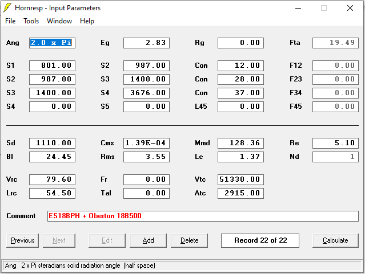This screenshot has width=365, height=274.
Task: Click the Nd label
Action: coord(294,157)
